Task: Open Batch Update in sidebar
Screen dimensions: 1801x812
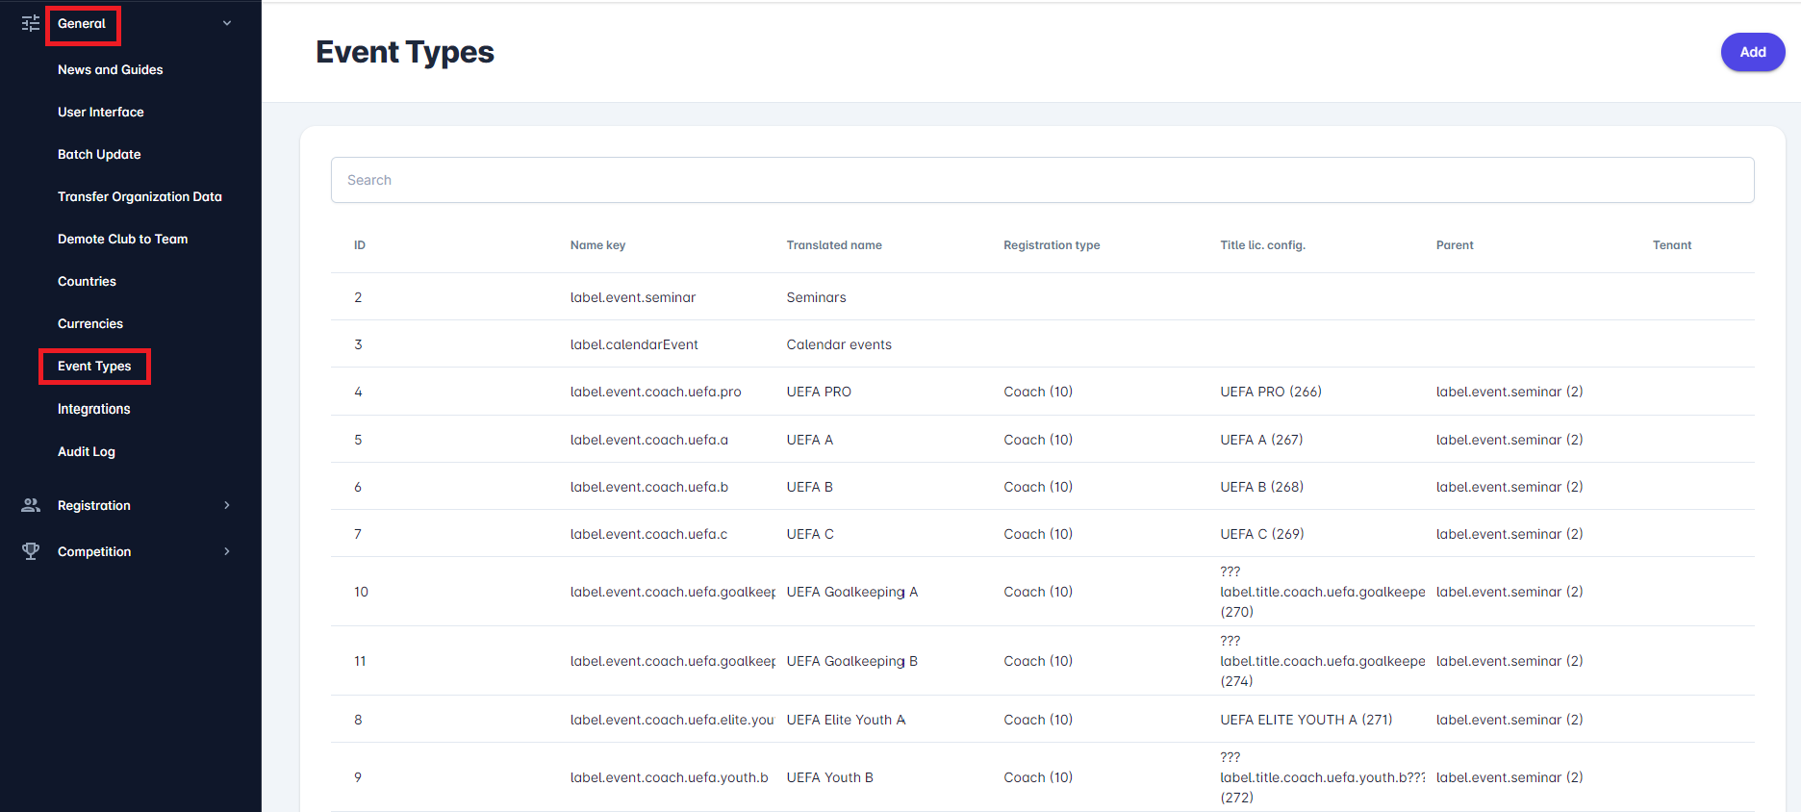Action: pos(99,154)
